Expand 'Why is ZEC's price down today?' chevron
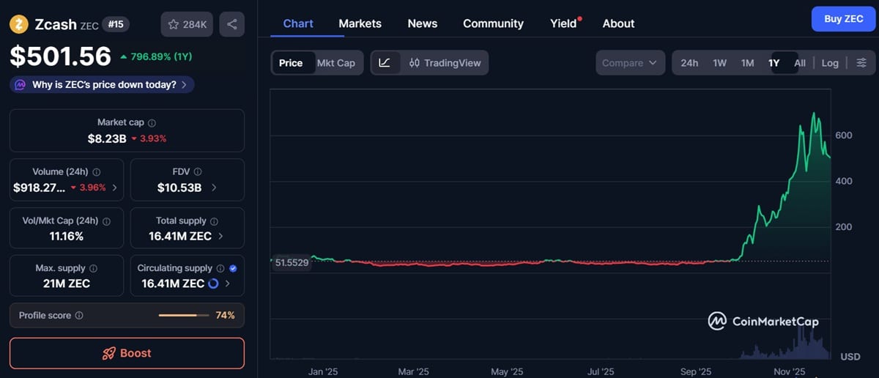The height and width of the screenshot is (378, 879). 183,85
